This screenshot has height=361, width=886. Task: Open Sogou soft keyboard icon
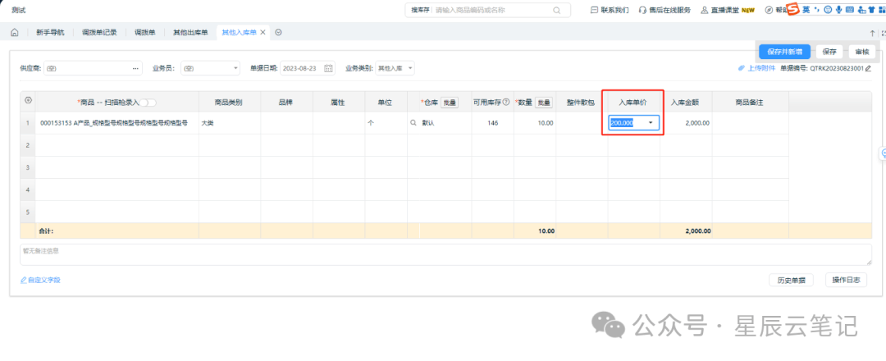pos(849,10)
